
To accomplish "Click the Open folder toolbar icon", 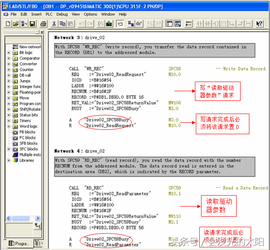I will [x=16, y=23].
